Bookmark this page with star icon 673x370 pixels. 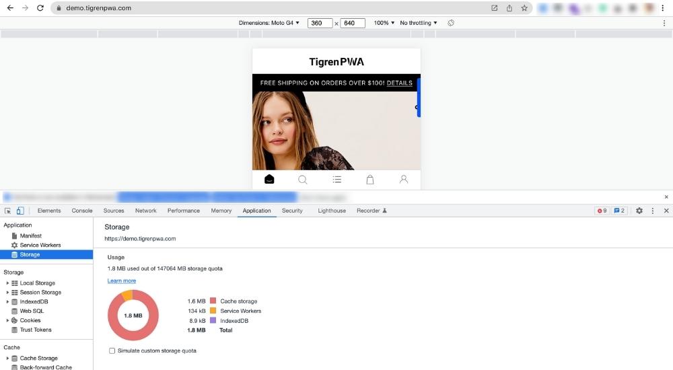[524, 8]
